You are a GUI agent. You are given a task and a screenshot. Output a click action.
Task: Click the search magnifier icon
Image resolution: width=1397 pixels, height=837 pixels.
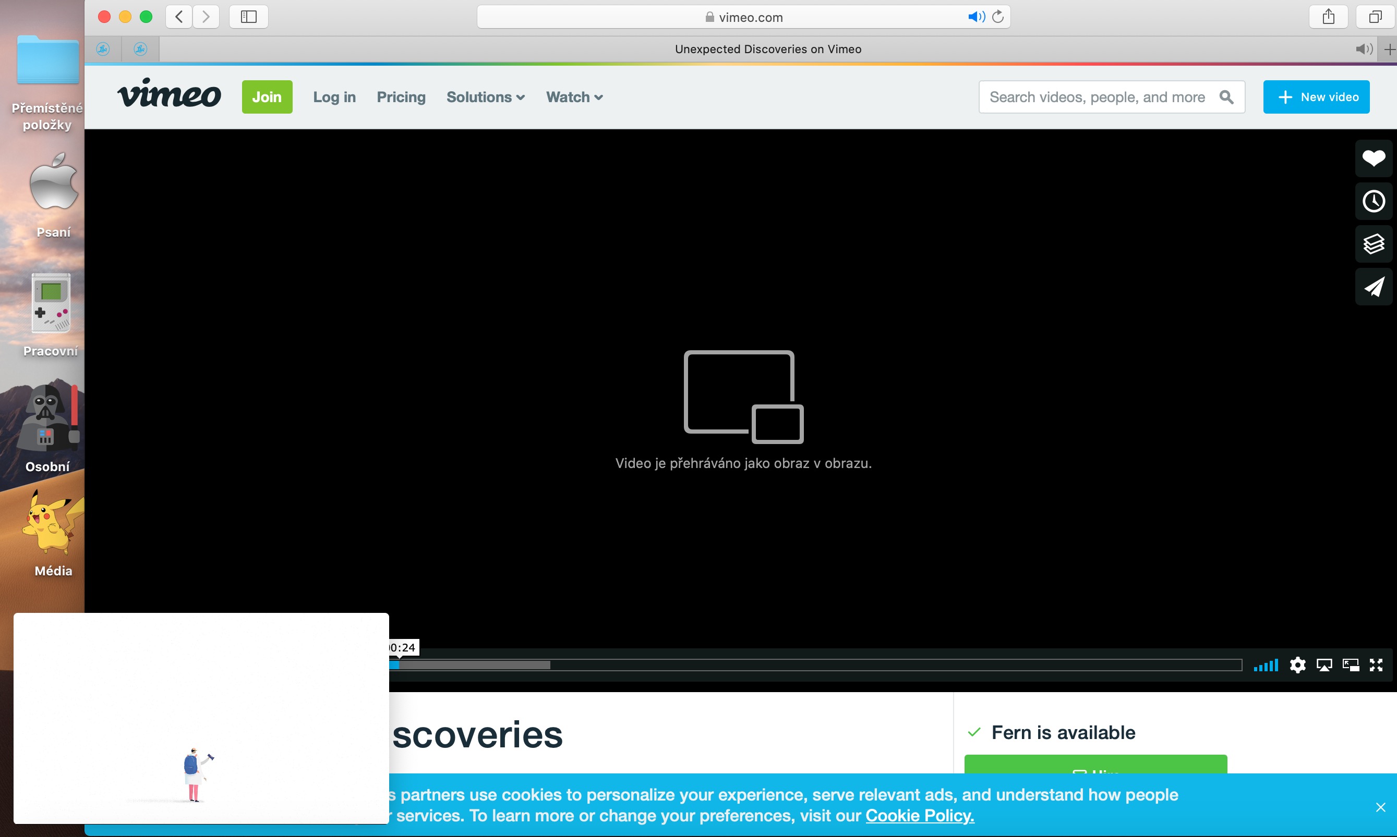click(x=1226, y=97)
